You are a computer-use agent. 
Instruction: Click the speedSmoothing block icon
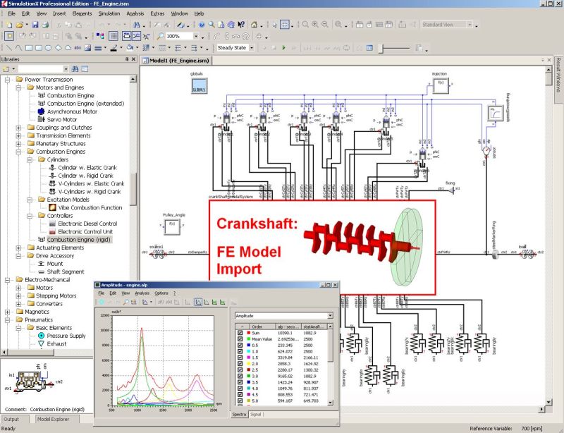(496, 114)
